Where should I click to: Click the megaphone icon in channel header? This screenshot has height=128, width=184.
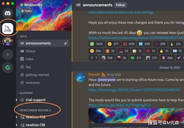(x=78, y=5)
